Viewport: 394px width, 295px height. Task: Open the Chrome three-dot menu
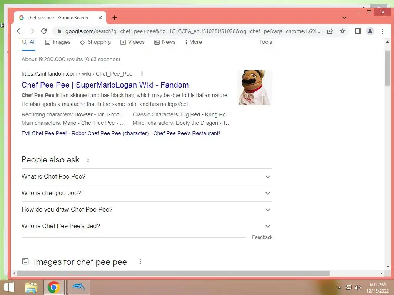coord(382,31)
